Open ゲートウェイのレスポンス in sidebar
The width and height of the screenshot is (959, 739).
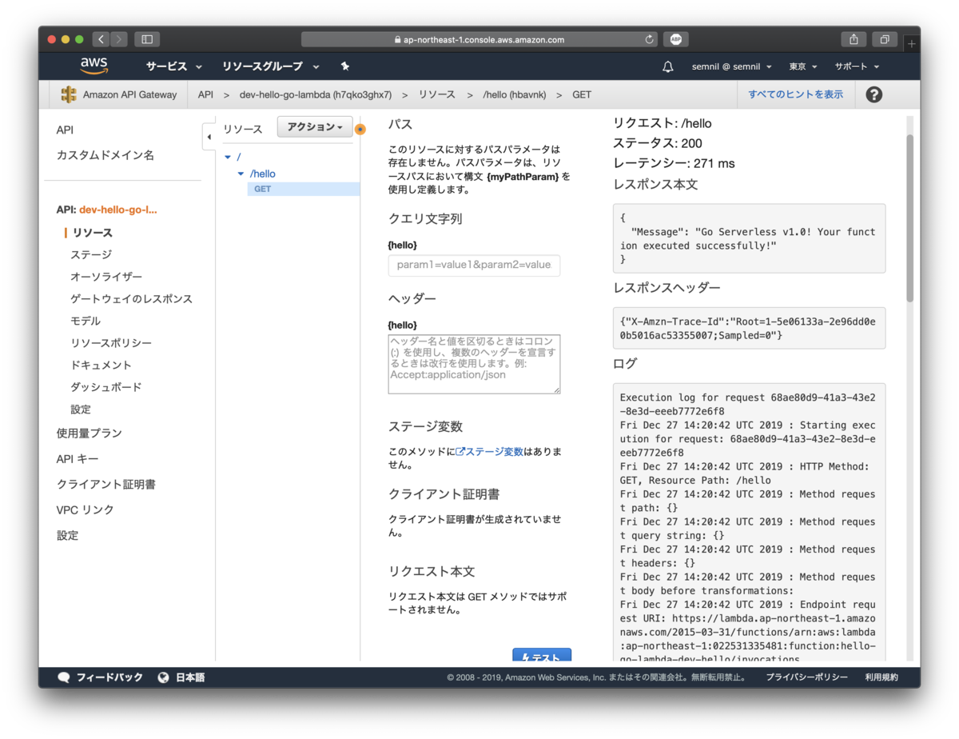[x=131, y=298]
